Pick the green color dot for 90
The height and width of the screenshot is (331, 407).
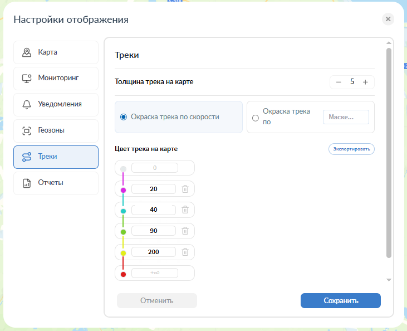[123, 232]
